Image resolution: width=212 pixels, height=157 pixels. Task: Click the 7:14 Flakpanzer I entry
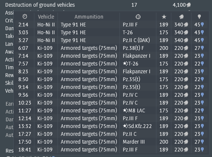(x=137, y=56)
